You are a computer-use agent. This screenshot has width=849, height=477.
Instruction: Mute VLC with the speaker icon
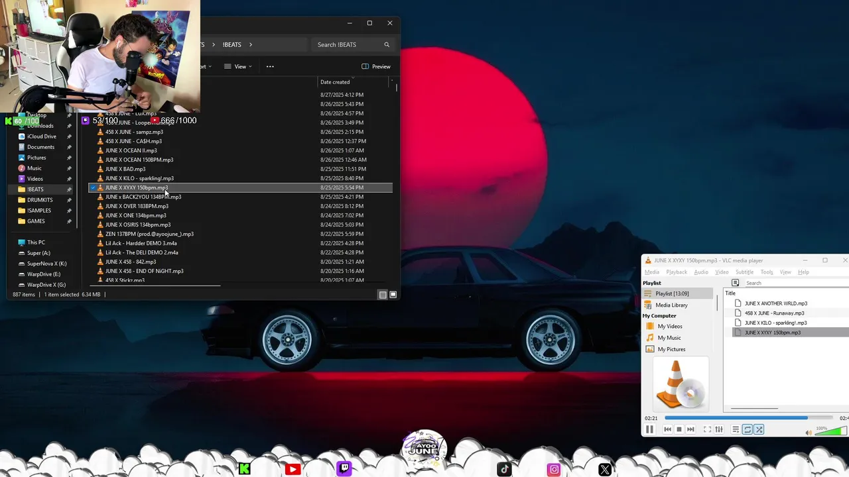coord(808,433)
